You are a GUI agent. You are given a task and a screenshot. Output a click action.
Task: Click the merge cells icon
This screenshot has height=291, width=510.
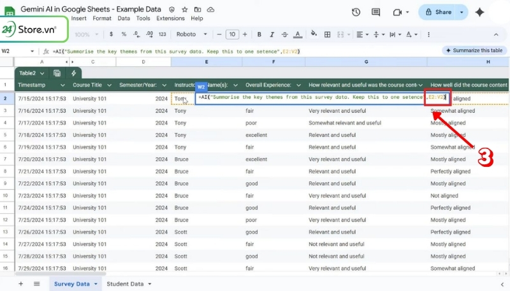point(340,34)
